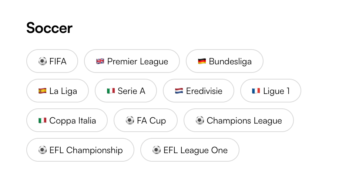
Task: Click the Netherlands flag icon
Action: (x=179, y=91)
